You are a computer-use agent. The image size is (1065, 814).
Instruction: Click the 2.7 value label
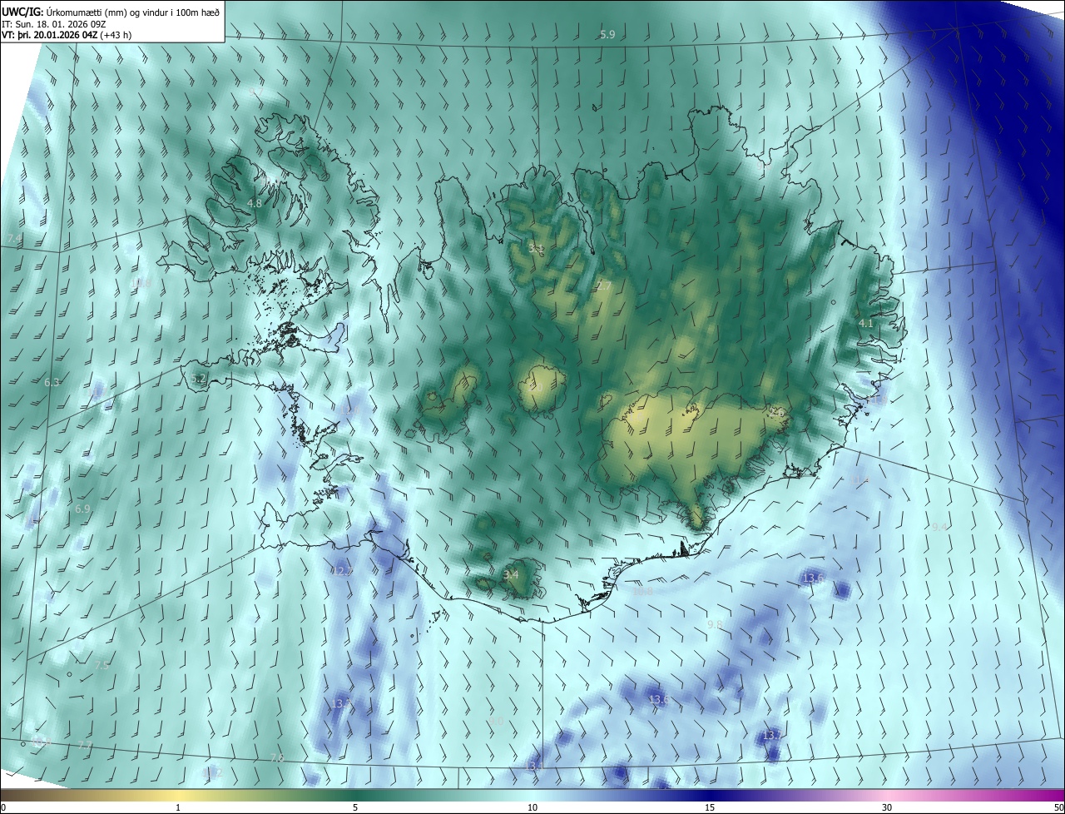(604, 285)
